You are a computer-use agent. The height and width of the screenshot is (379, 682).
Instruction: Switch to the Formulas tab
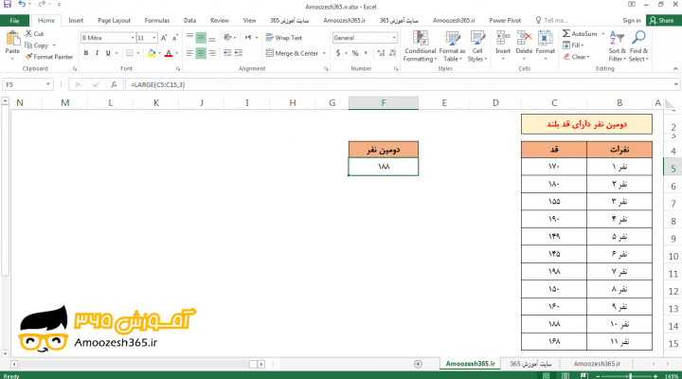[157, 21]
